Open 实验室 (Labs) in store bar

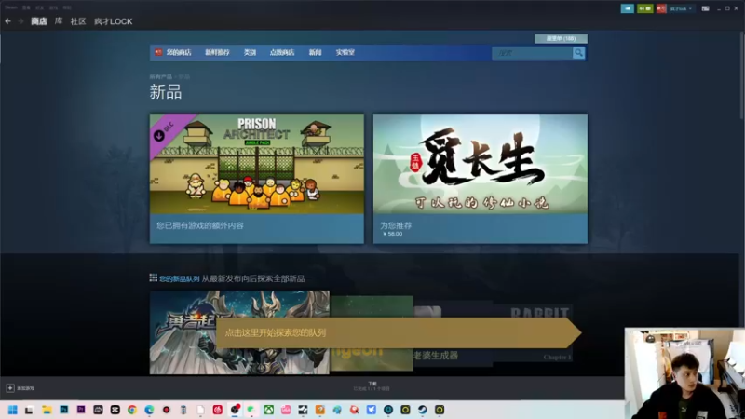[x=345, y=52]
